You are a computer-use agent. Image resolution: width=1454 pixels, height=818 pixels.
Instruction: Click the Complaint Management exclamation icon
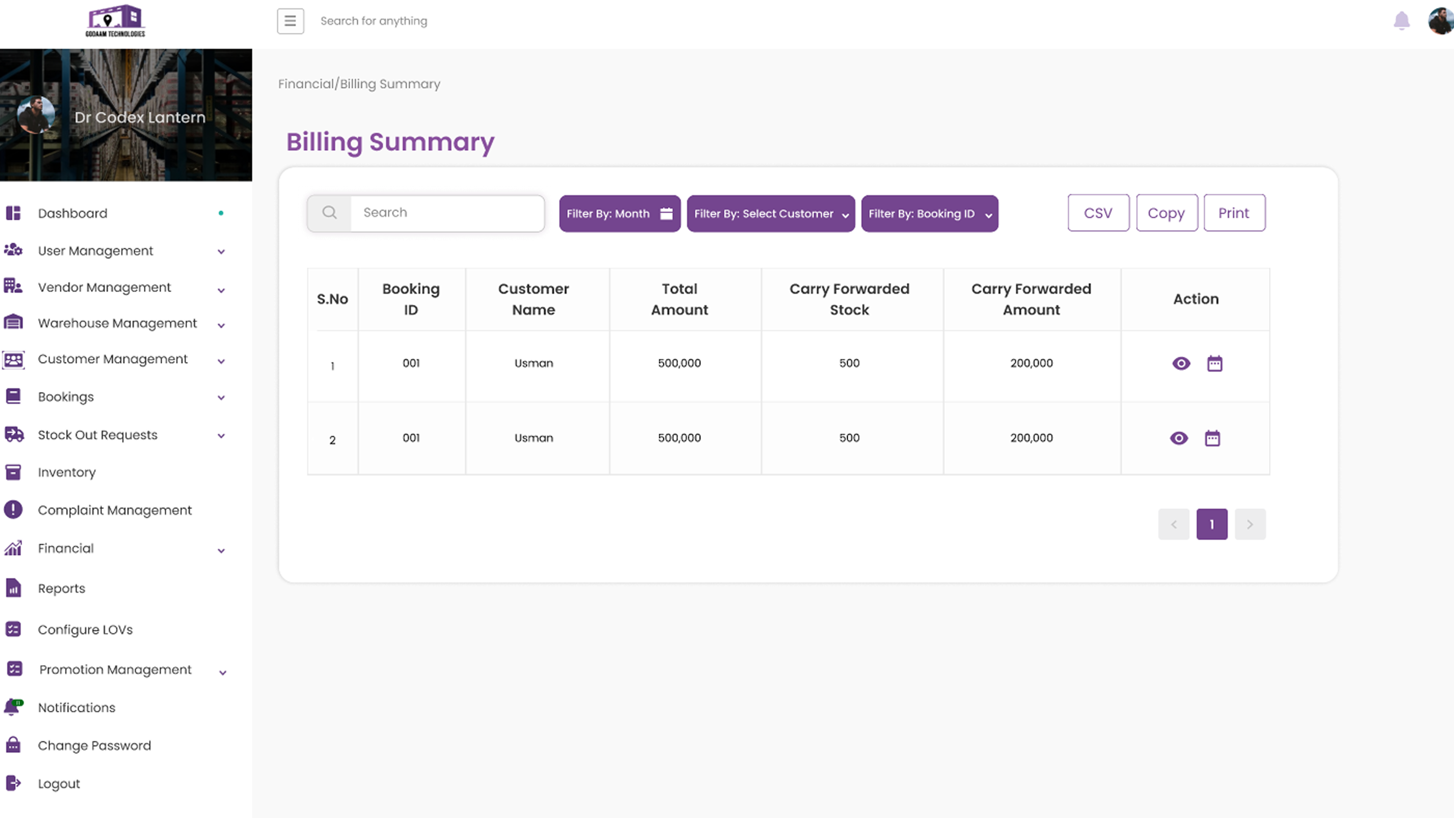[x=13, y=510]
